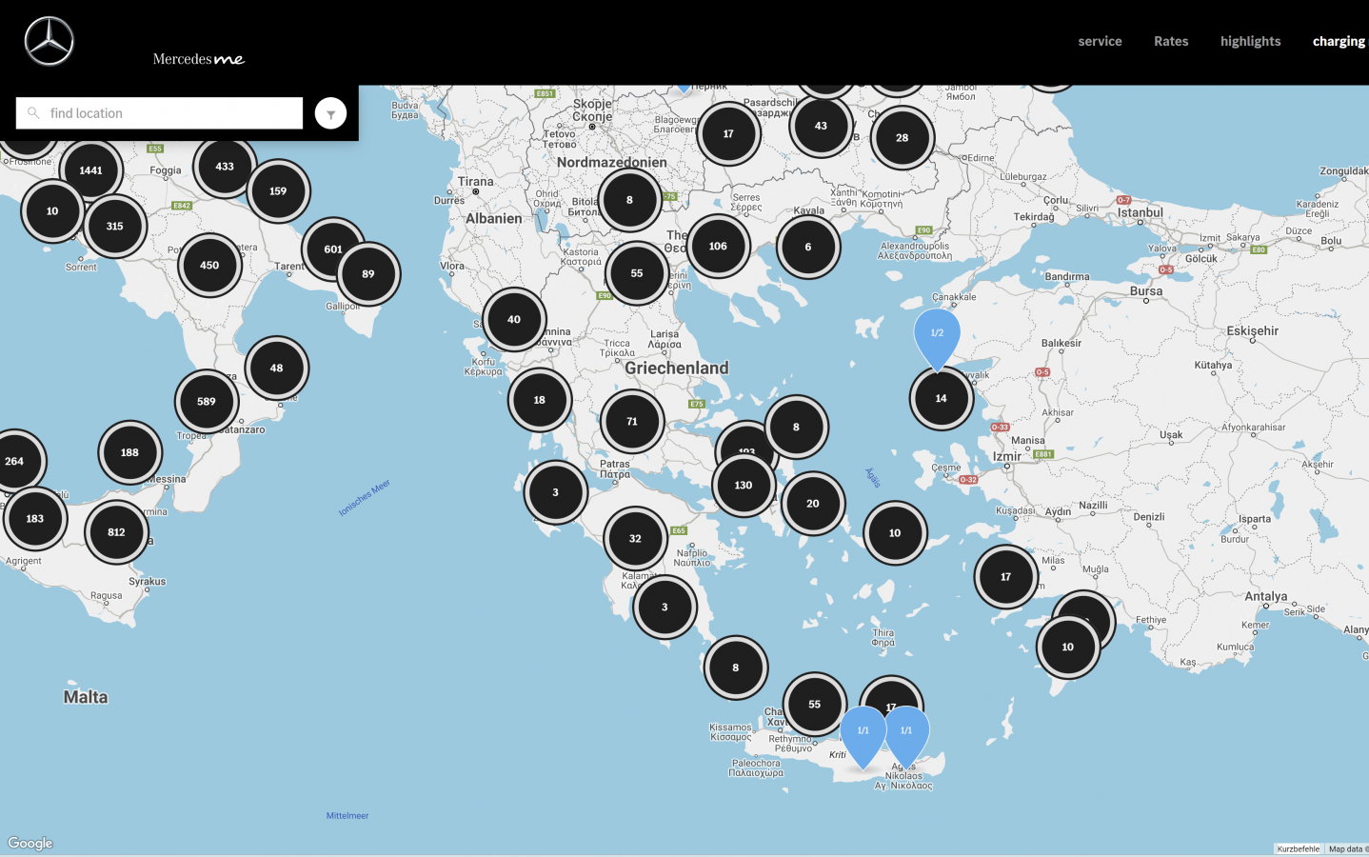Viewport: 1369px width, 857px height.
Task: Click the search magnifier icon
Action: tap(33, 113)
